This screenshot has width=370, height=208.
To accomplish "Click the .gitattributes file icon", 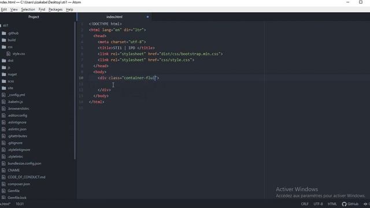I will click(3, 136).
